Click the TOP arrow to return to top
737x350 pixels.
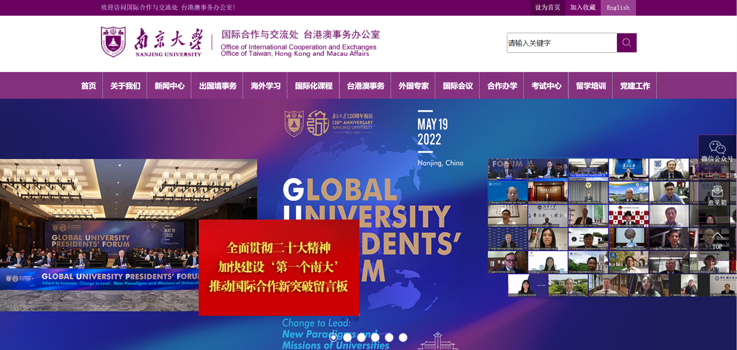point(717,241)
